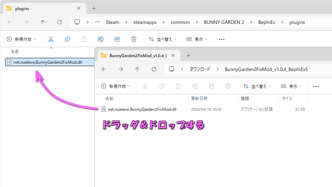Click the Rename icon in plugins toolbar
Viewport: 332px width, 187px height.
(101, 39)
